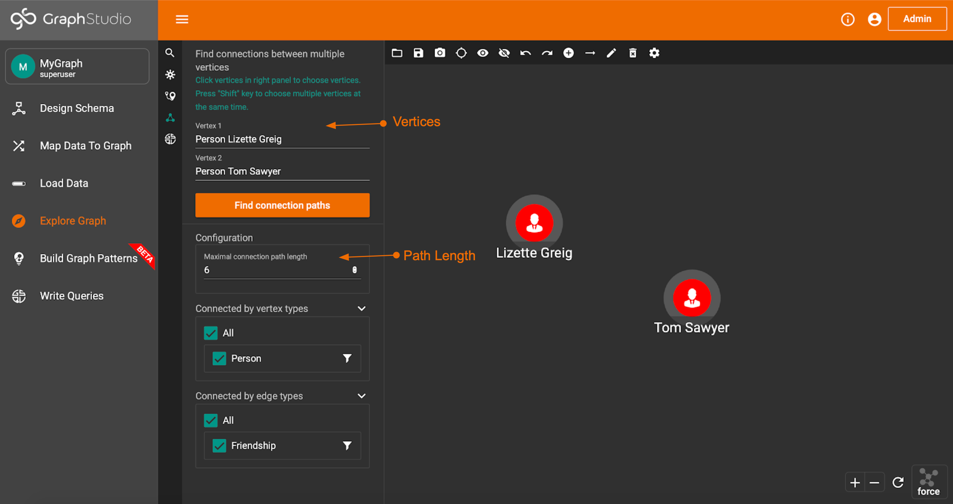The height and width of the screenshot is (504, 953).
Task: Collapse the Connected by edge types section
Action: coord(362,396)
